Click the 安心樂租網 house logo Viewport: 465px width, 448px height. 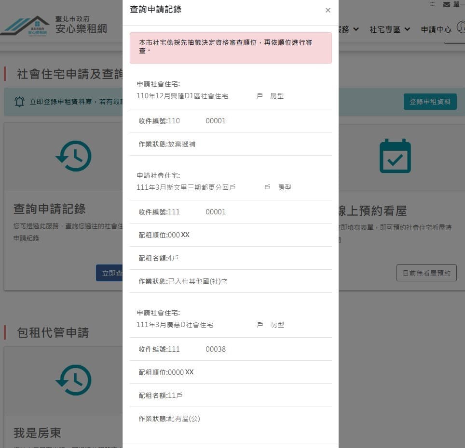[25, 26]
